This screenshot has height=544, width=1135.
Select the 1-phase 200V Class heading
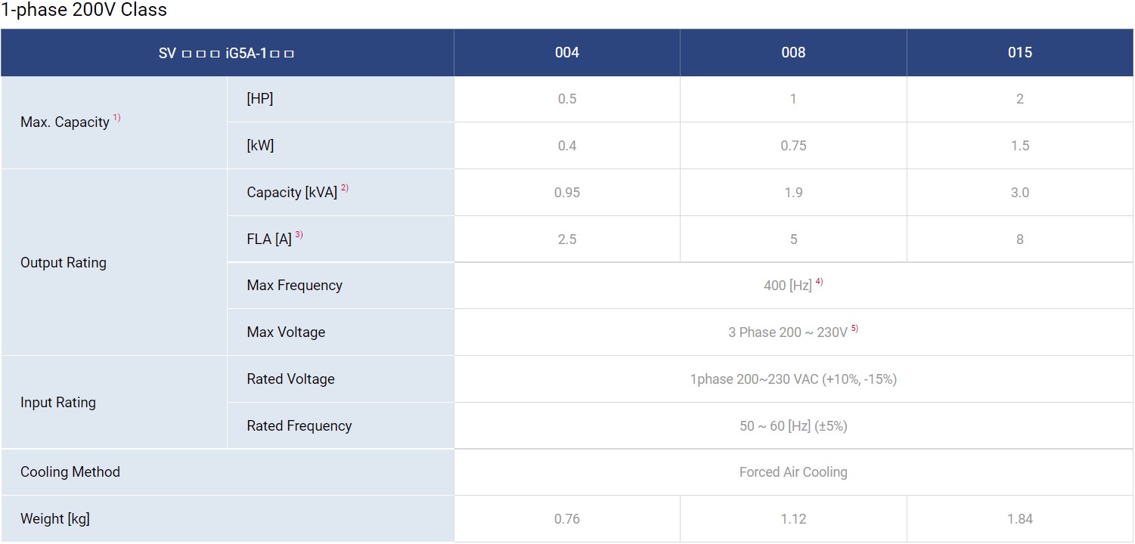84,11
